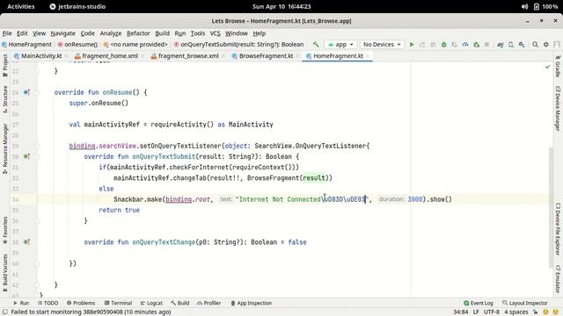Open the Build Variants sidebar panel
This screenshot has width=563, height=316.
(5, 272)
